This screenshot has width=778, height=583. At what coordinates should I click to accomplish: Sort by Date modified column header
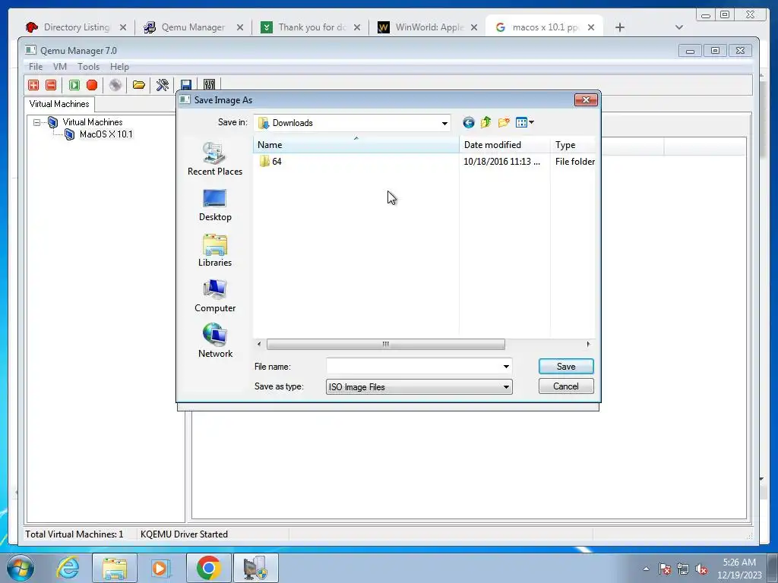(504, 145)
